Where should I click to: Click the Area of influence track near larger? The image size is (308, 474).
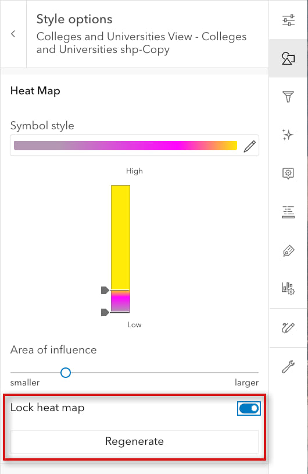241,373
